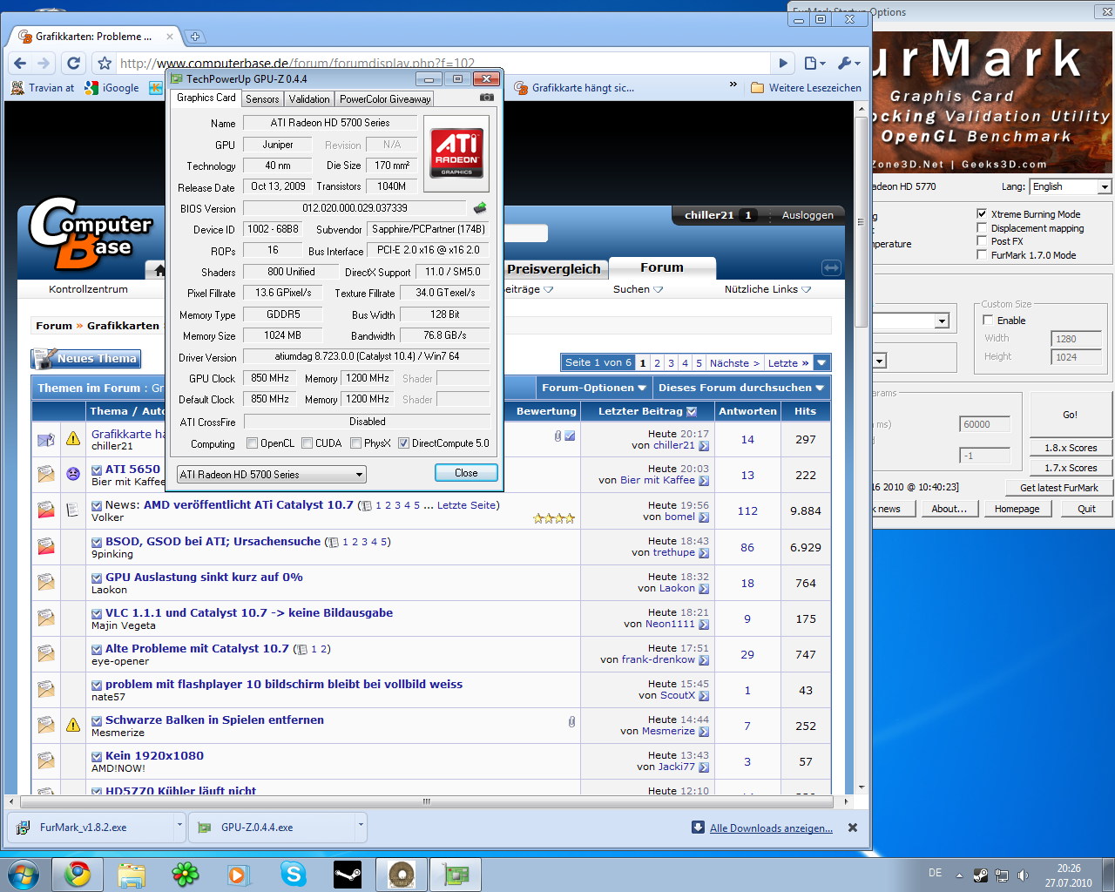Screen dimensions: 1115x892
Task: Click the BIOS save chip icon in GPU-Z
Action: 479,208
